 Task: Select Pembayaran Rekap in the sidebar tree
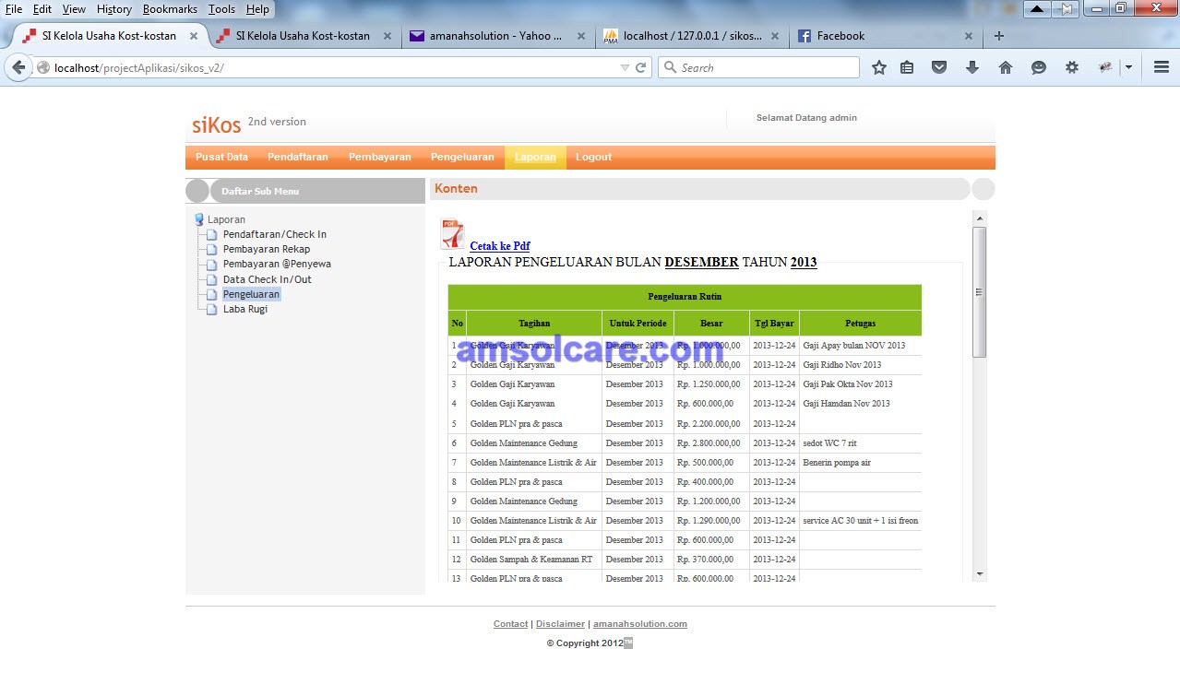click(267, 249)
